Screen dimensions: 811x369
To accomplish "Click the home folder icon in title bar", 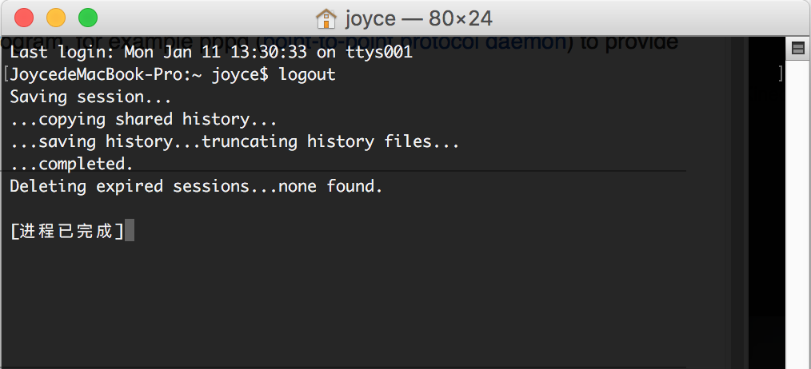I will (x=326, y=18).
